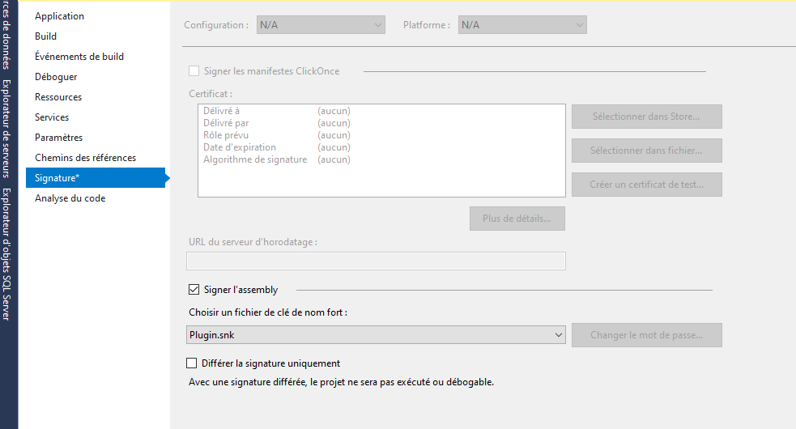Image resolution: width=796 pixels, height=429 pixels.
Task: Open the Application settings tab
Action: (x=59, y=16)
